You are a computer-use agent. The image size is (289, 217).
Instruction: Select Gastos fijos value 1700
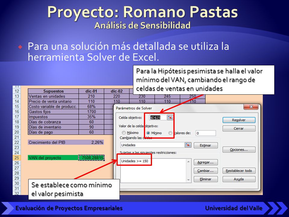(x=91, y=112)
